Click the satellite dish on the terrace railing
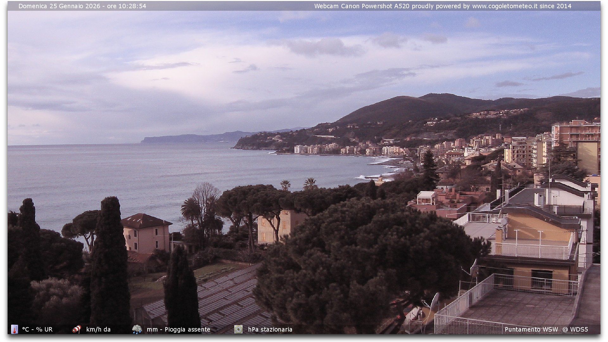The height and width of the screenshot is (342, 608). click(x=435, y=301)
